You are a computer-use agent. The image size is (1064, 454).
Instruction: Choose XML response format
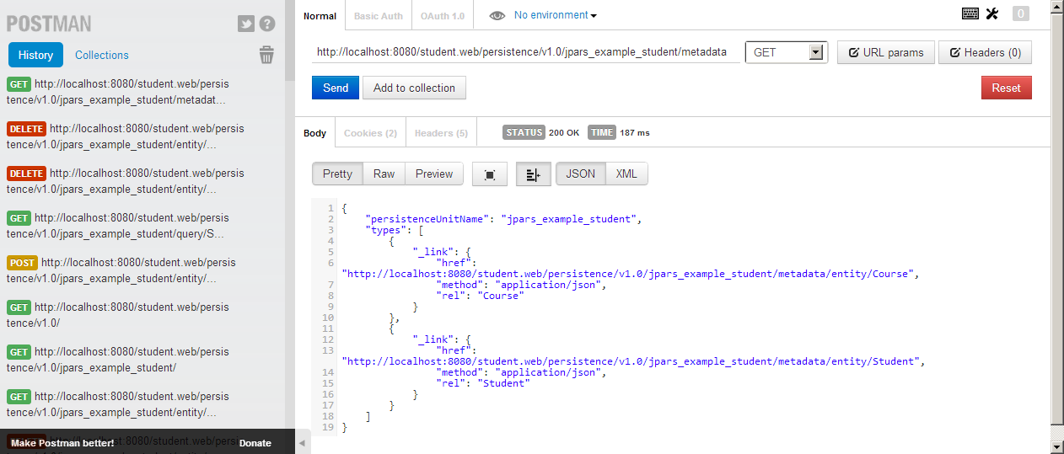pos(626,174)
